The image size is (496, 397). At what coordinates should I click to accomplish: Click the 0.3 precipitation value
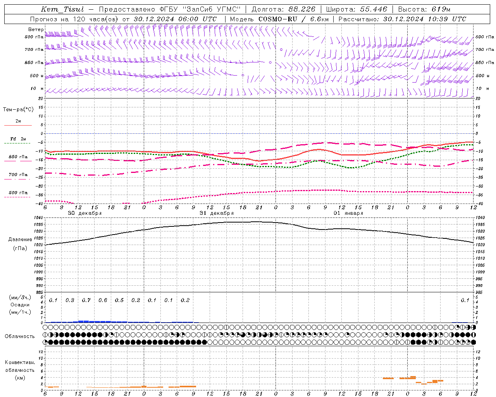pos(70,300)
